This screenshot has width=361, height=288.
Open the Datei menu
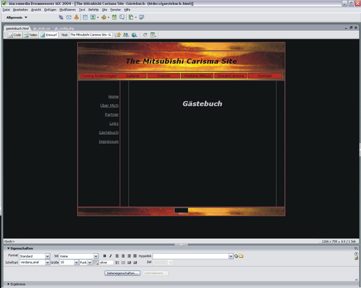6,9
